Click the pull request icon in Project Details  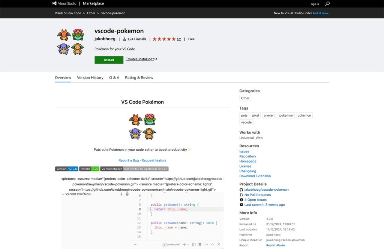coord(241,195)
